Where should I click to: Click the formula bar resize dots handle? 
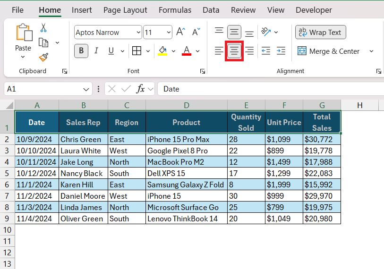coord(98,89)
